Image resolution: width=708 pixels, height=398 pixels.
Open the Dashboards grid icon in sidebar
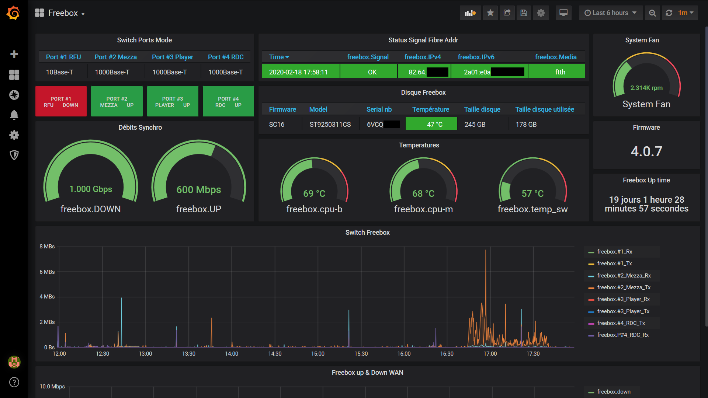coord(14,75)
